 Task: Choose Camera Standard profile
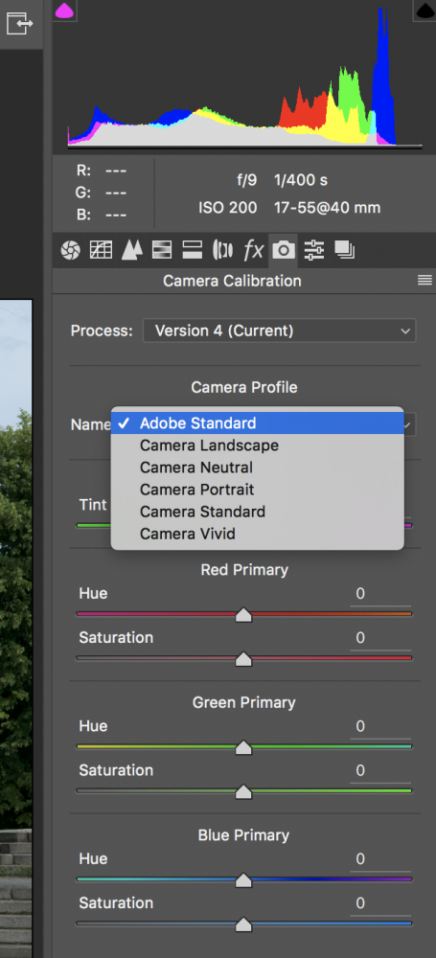(x=258, y=512)
